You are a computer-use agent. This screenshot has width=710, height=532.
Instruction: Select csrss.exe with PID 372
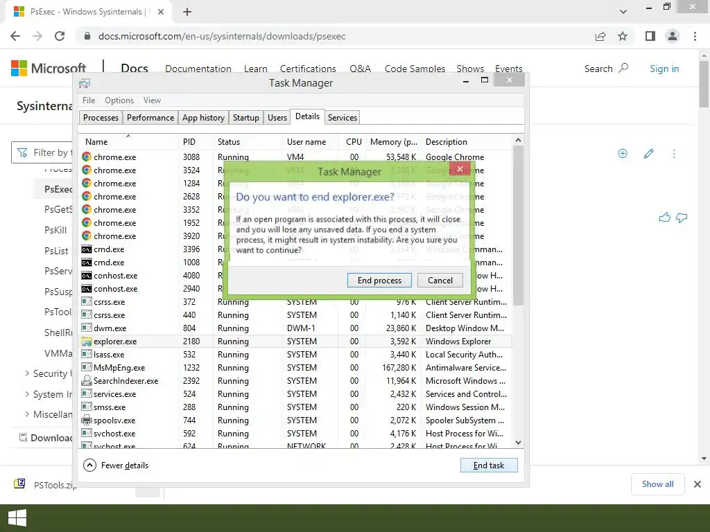coord(296,302)
